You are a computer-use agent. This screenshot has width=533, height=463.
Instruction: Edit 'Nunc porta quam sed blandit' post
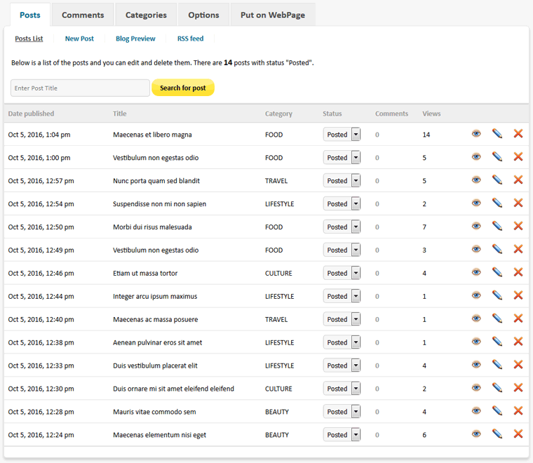[x=497, y=180]
